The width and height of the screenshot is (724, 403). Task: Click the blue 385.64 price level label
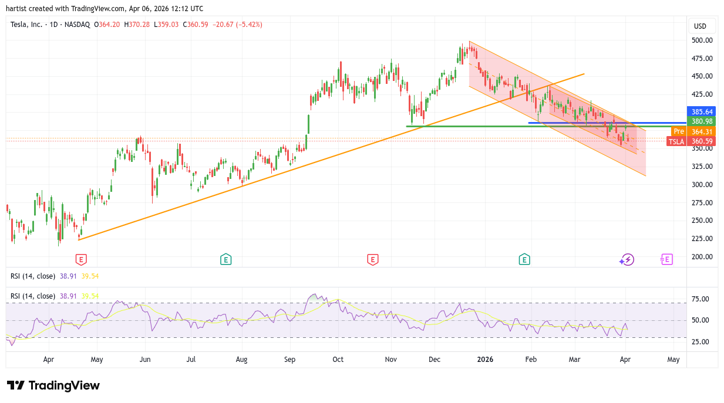[701, 111]
